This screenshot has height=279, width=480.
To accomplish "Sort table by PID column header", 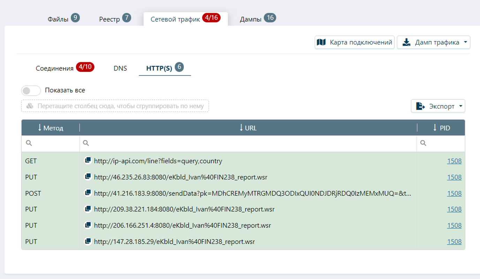I will coord(441,128).
